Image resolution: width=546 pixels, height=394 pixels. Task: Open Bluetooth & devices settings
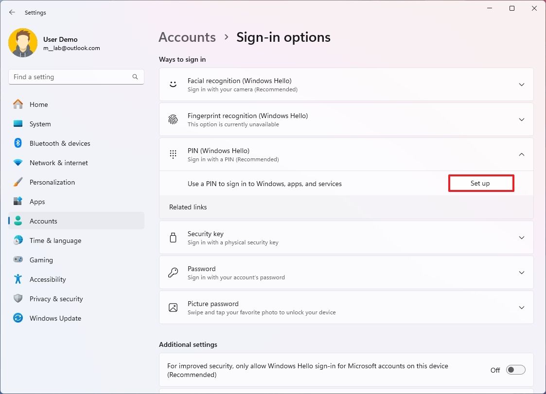click(60, 143)
